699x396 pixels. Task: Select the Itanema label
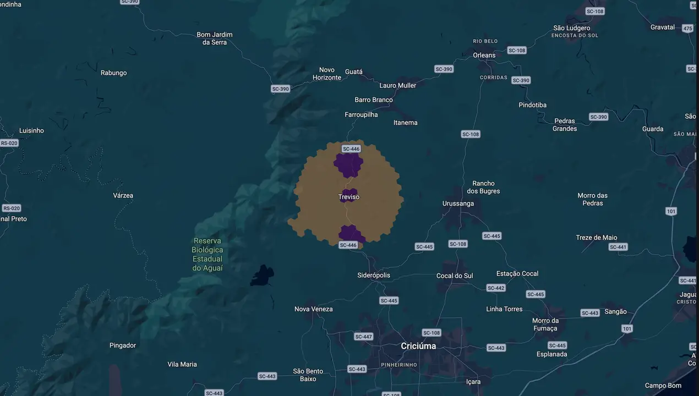pyautogui.click(x=406, y=123)
